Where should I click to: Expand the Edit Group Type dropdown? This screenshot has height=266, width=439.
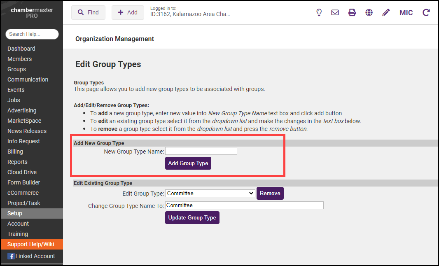tap(210, 193)
